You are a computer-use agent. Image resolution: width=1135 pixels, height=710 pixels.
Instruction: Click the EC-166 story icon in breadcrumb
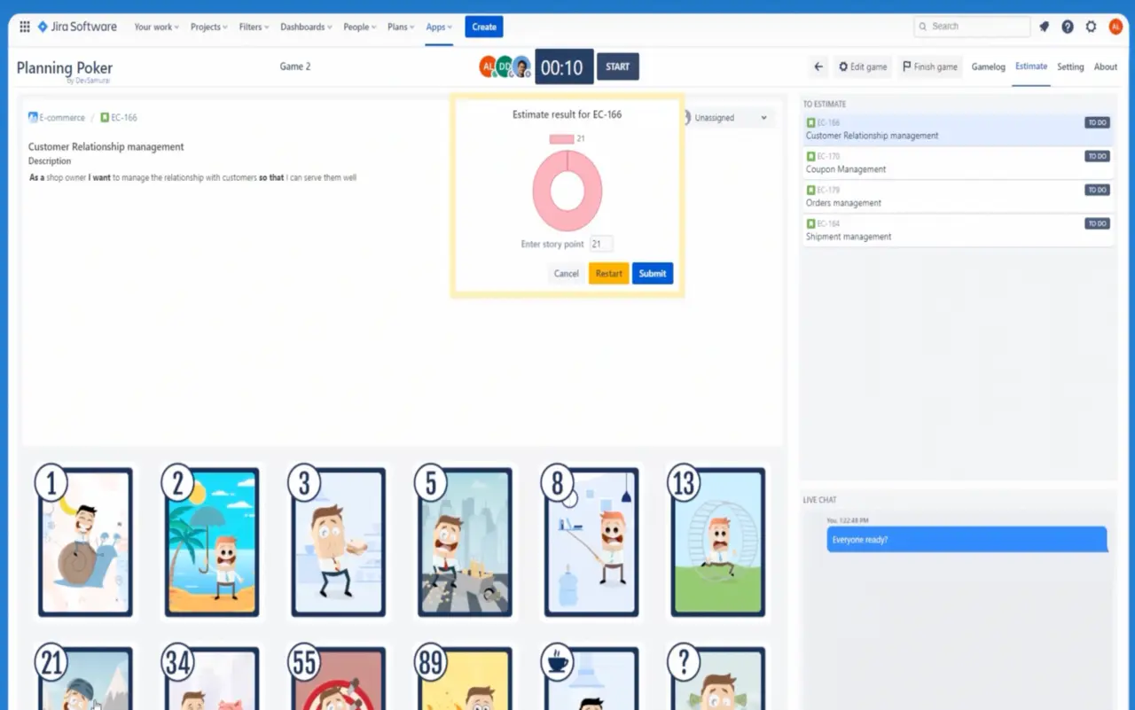[x=105, y=117]
